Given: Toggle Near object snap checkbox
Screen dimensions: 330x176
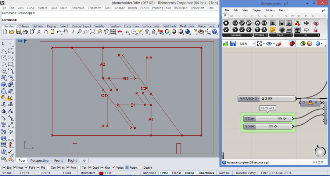Looking at the screenshot, I should click(15, 168).
